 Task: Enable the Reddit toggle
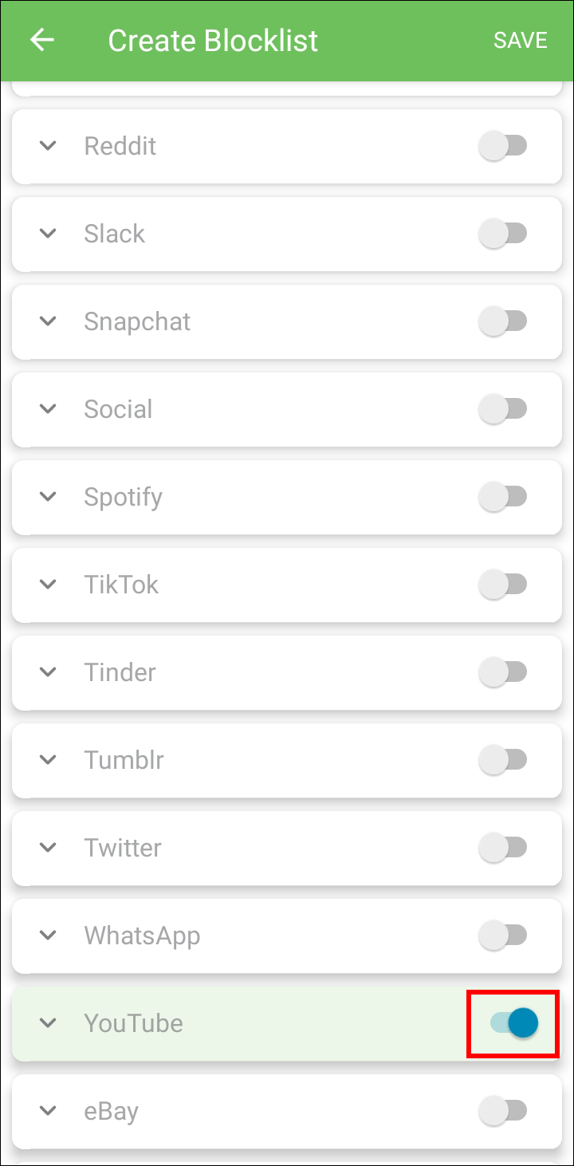click(503, 146)
